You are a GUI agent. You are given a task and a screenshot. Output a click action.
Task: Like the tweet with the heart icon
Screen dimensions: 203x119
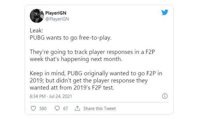point(33,109)
